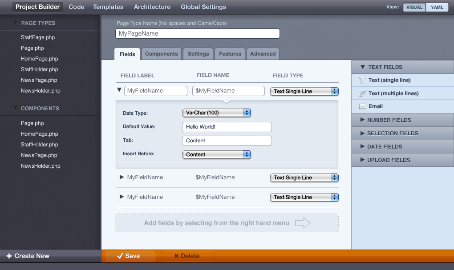Click the checkmark icon on the Save button
This screenshot has width=454, height=270.
click(x=120, y=256)
